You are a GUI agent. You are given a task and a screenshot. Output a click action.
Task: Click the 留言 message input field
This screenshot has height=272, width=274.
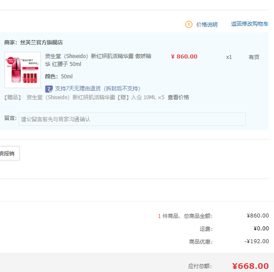coord(132,119)
